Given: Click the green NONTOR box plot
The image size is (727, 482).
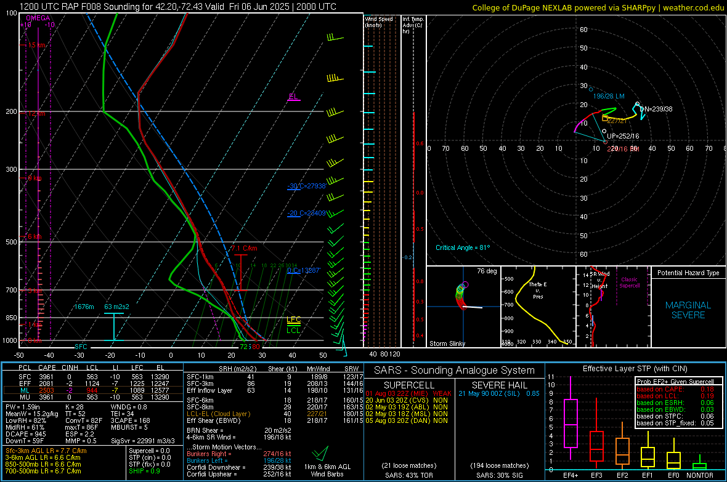Looking at the screenshot, I should click(x=700, y=464).
